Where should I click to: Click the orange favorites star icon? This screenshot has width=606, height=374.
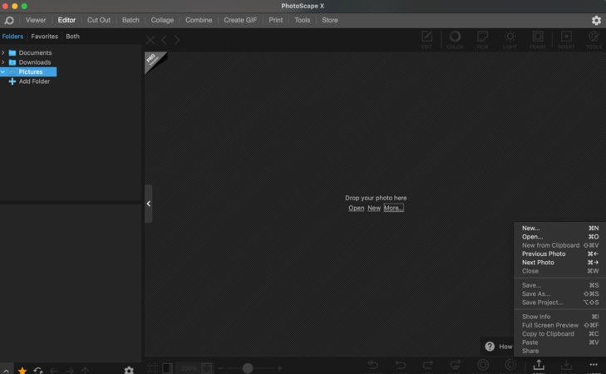pyautogui.click(x=22, y=370)
